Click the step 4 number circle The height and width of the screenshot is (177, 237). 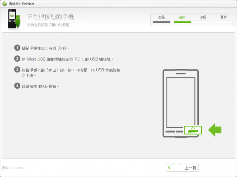tap(17, 86)
